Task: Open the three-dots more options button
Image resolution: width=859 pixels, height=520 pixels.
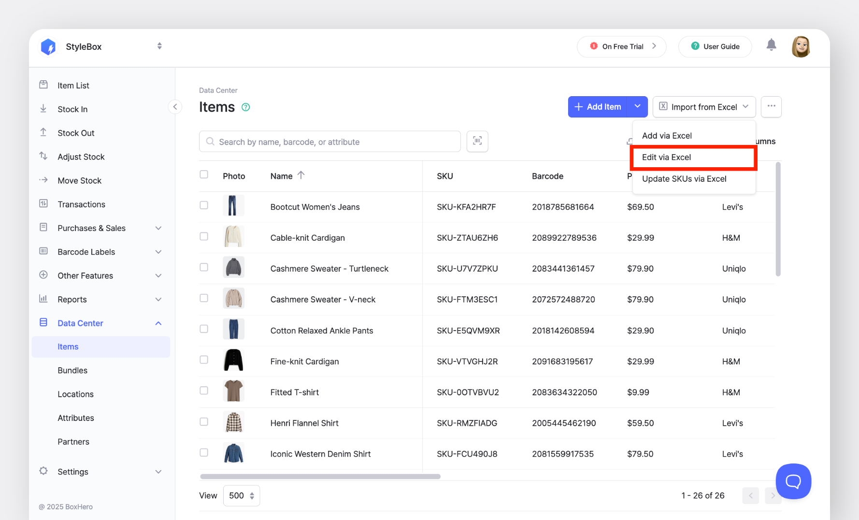Action: pyautogui.click(x=771, y=107)
